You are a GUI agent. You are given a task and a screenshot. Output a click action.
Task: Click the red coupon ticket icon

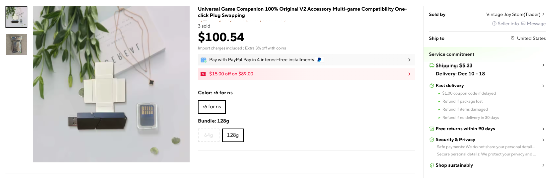[x=203, y=74]
